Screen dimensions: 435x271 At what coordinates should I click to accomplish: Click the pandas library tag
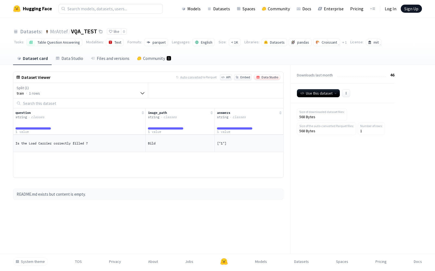click(x=300, y=42)
